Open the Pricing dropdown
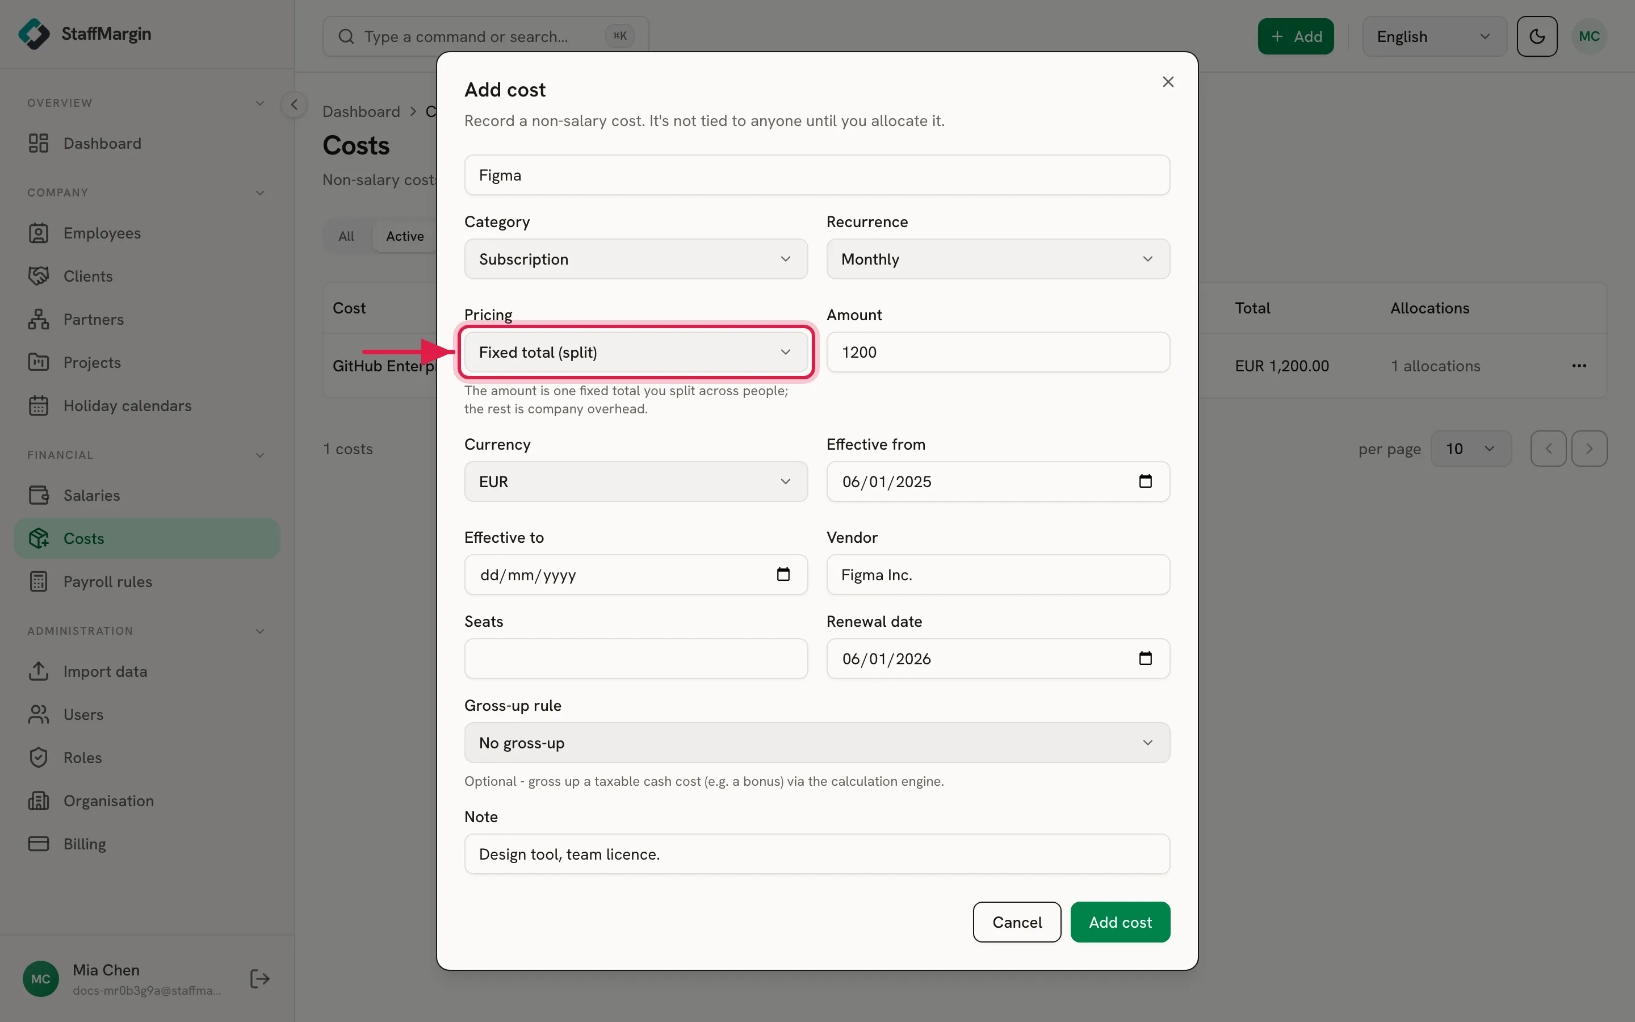 [636, 352]
